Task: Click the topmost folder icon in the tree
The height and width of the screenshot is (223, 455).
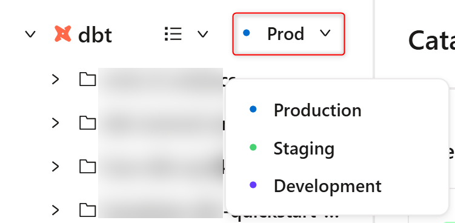Action: [x=88, y=79]
